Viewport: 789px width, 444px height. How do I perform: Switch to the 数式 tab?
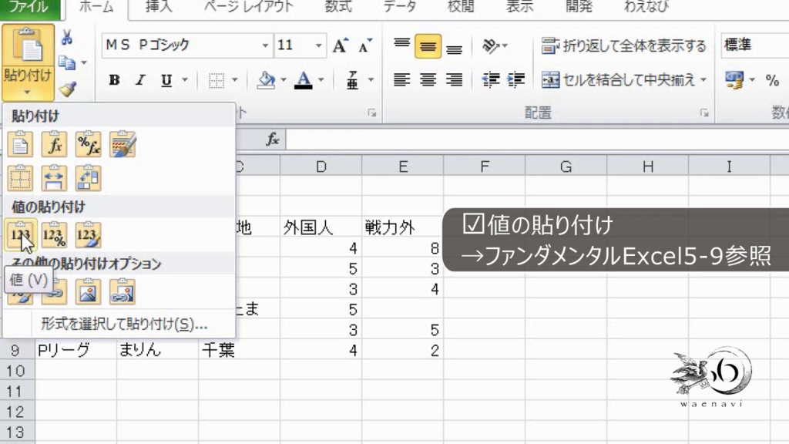(337, 6)
